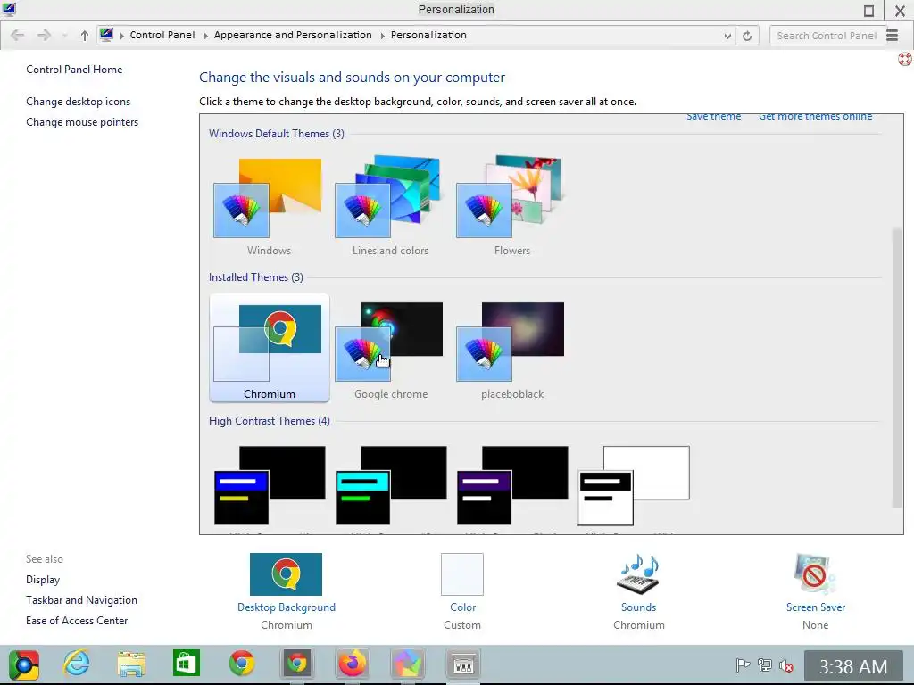The height and width of the screenshot is (685, 914).
Task: Open the Color swatch settings
Action: coord(462,574)
